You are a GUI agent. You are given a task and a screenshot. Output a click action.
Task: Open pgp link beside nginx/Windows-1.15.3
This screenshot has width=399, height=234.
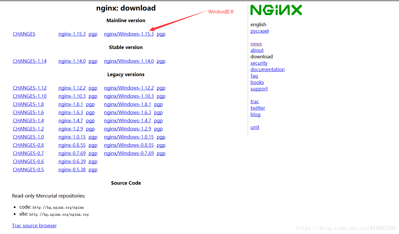click(x=161, y=34)
